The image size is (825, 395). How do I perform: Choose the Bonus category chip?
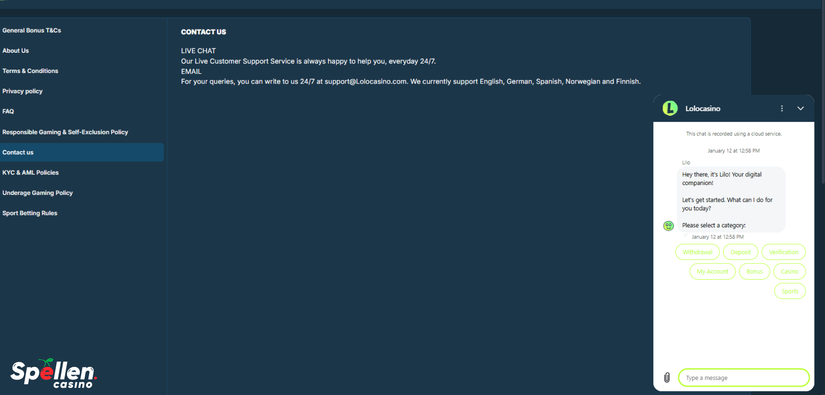(754, 271)
